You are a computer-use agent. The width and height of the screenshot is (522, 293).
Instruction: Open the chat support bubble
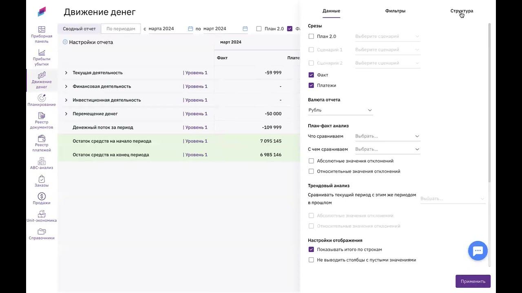coord(478,251)
